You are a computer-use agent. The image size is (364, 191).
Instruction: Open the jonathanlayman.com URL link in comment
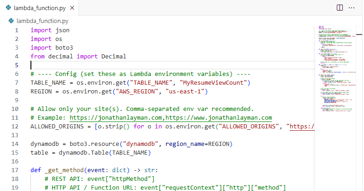tap(171, 118)
